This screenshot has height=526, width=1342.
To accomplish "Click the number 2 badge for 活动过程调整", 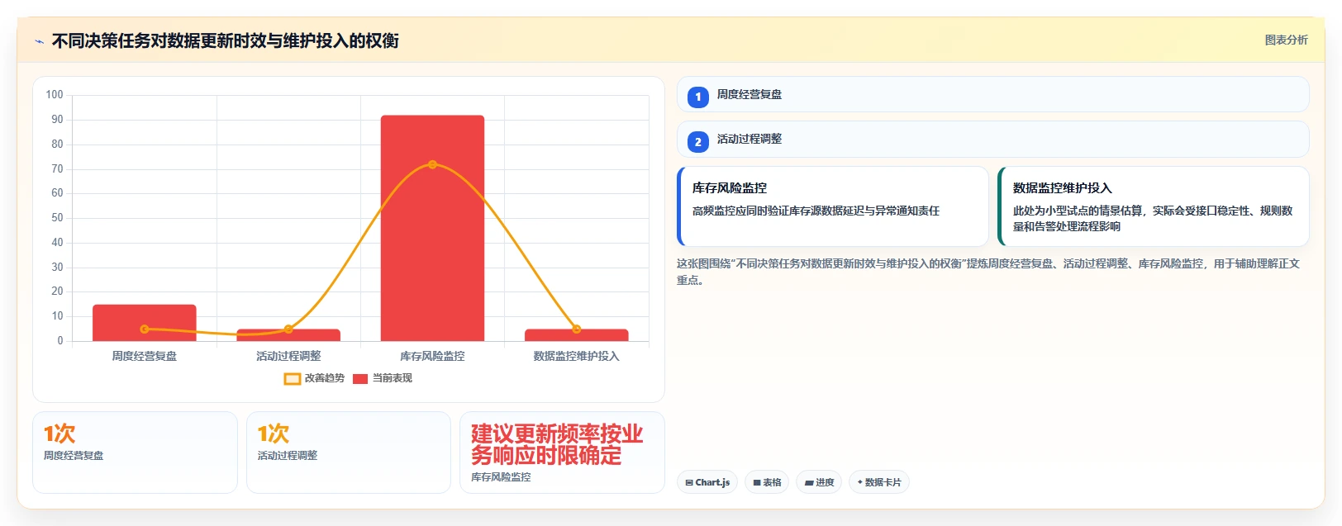I will (698, 142).
